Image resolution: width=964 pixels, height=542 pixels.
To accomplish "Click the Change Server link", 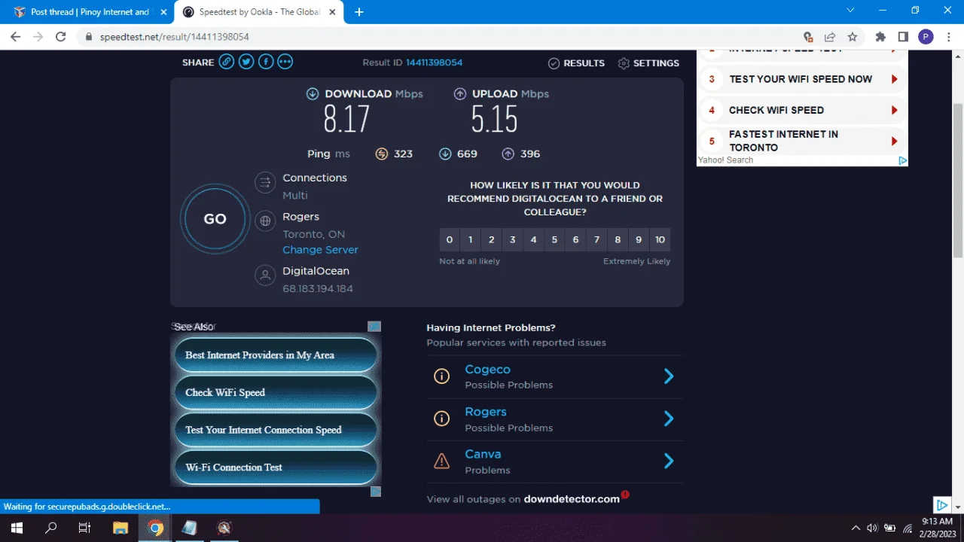I will coord(320,250).
